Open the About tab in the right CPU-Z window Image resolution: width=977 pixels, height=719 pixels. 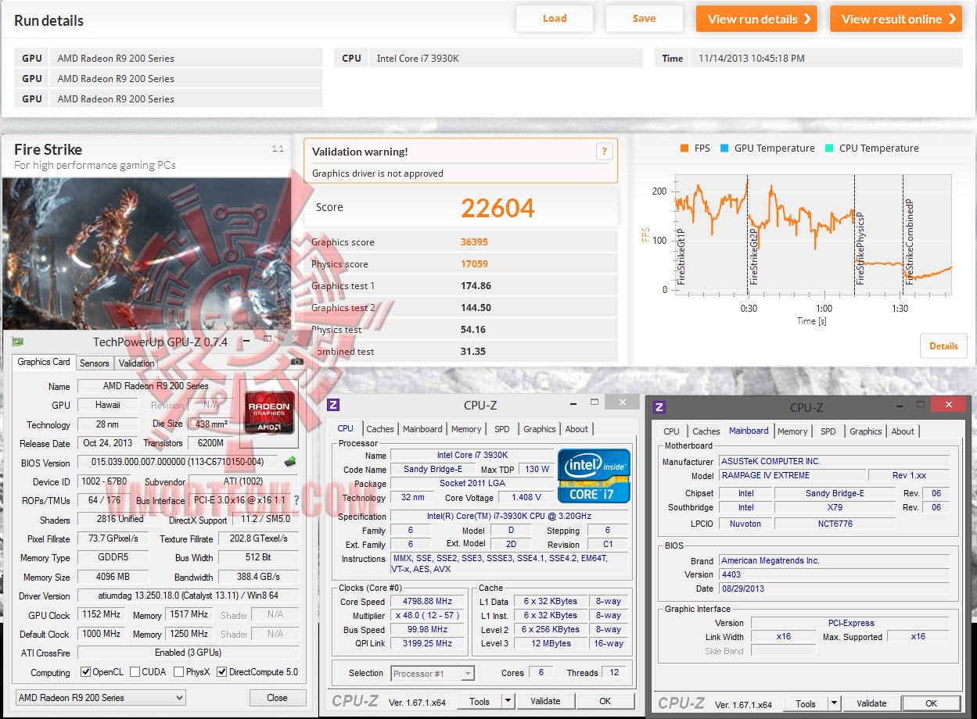[903, 431]
